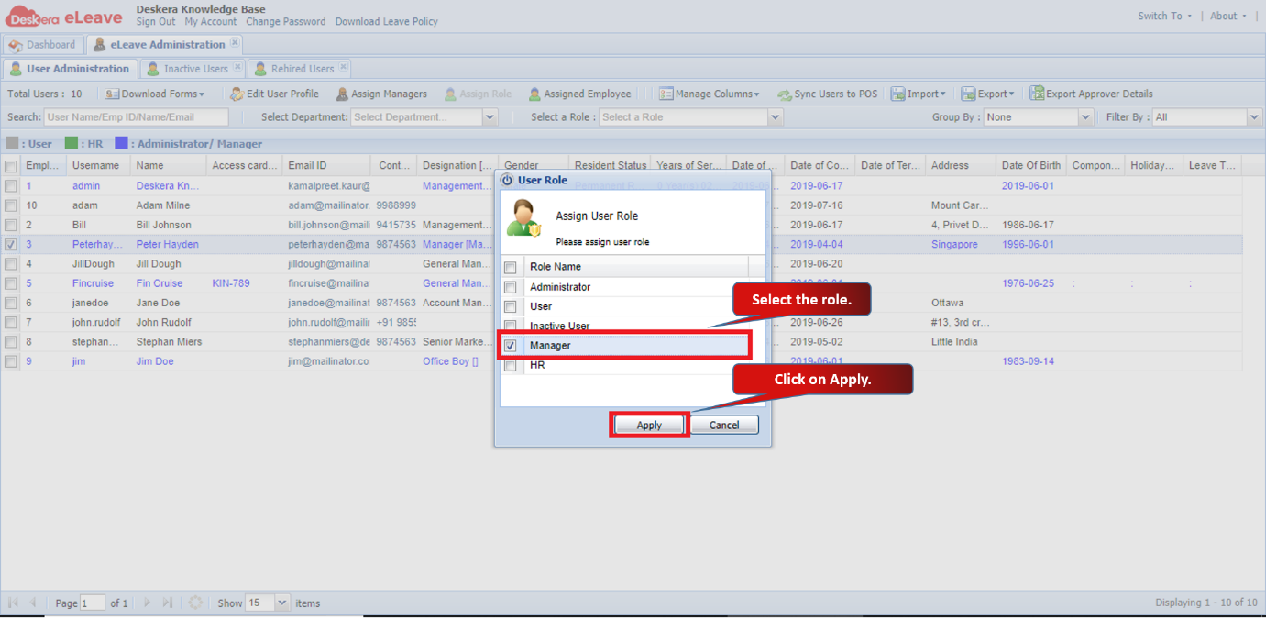The width and height of the screenshot is (1266, 620).
Task: Expand the Manage Columns menu arrow
Action: tap(756, 94)
